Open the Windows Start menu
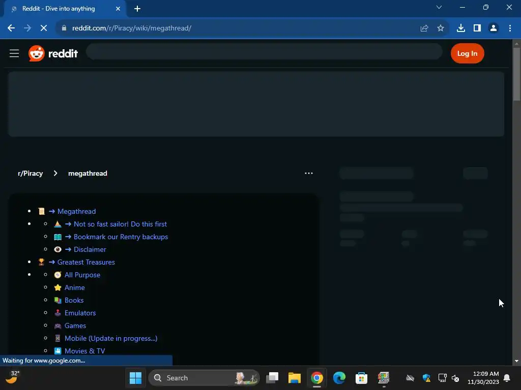 (x=135, y=378)
